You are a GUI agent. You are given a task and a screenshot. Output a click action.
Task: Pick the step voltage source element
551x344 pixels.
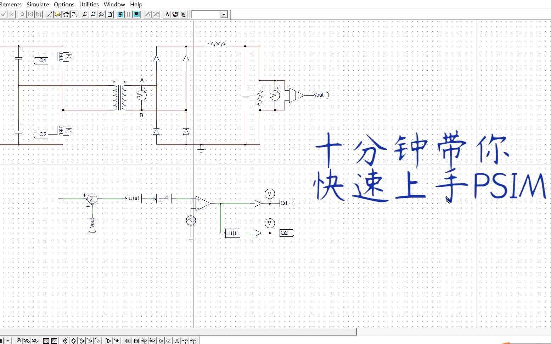tap(97, 341)
